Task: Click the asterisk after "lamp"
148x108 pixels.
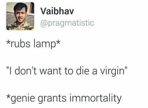Action: pos(58,42)
